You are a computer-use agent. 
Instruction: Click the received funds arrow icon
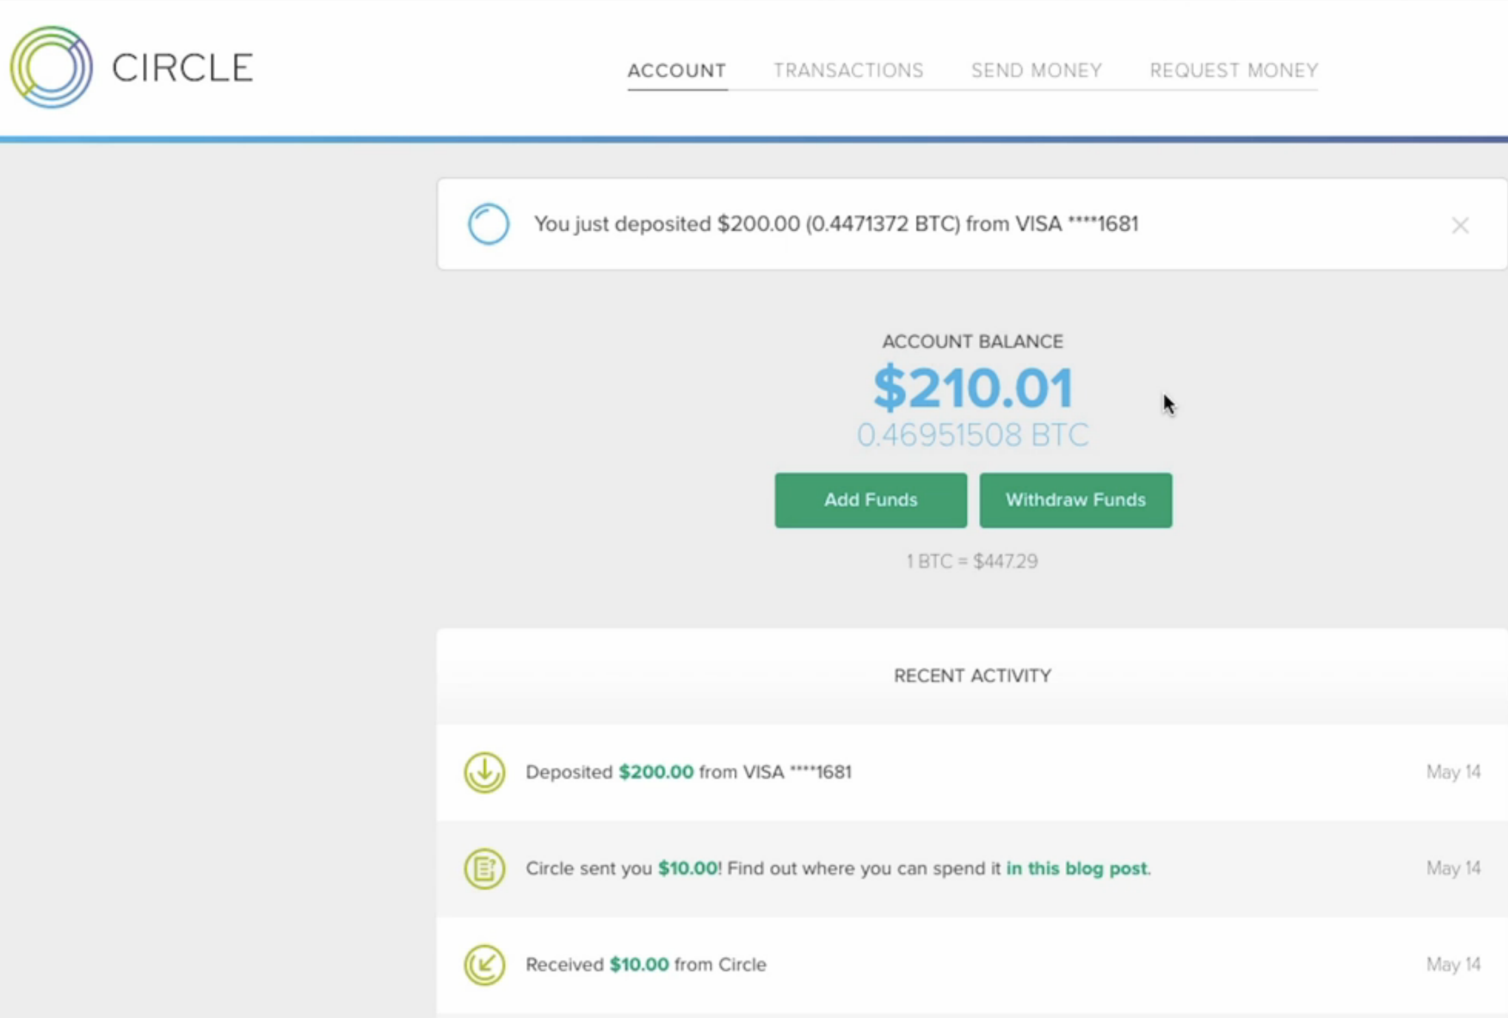coord(484,965)
